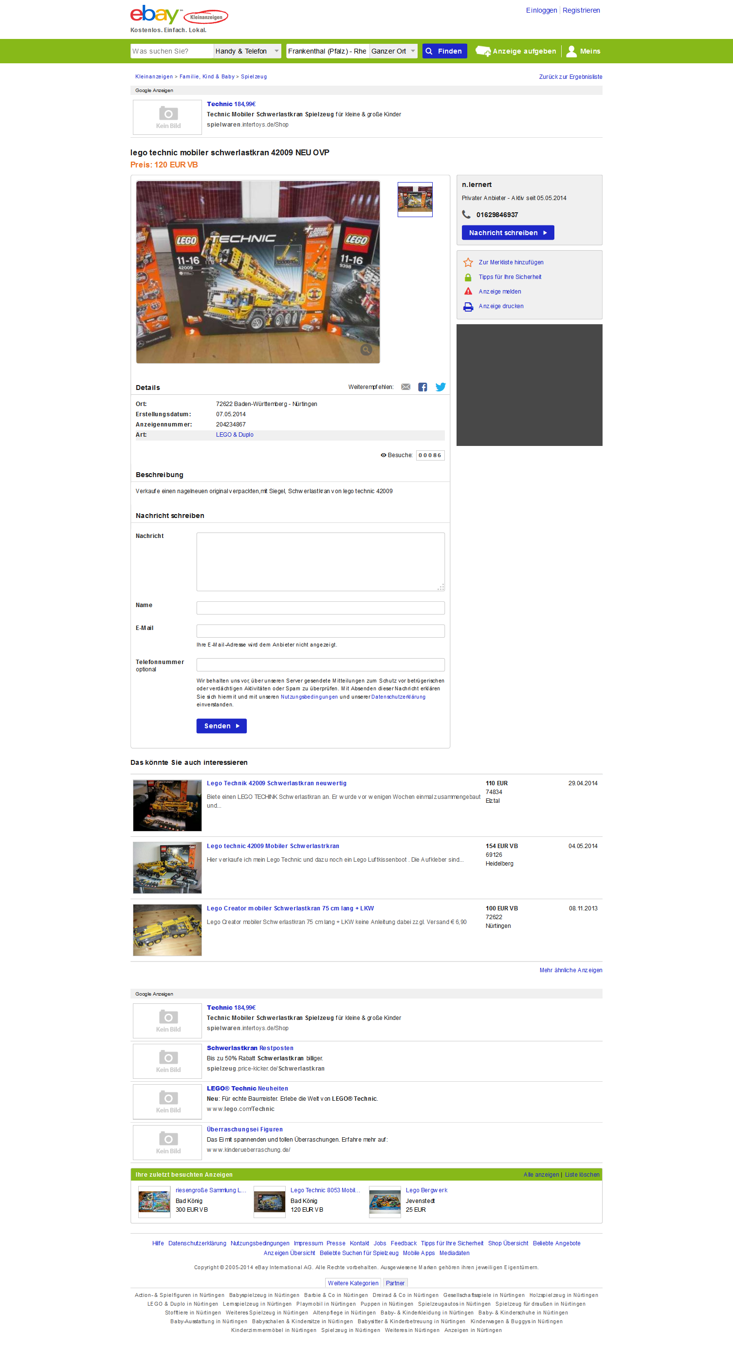Open Lego Bergwerk recently viewed link
This screenshot has width=733, height=1350.
426,1190
